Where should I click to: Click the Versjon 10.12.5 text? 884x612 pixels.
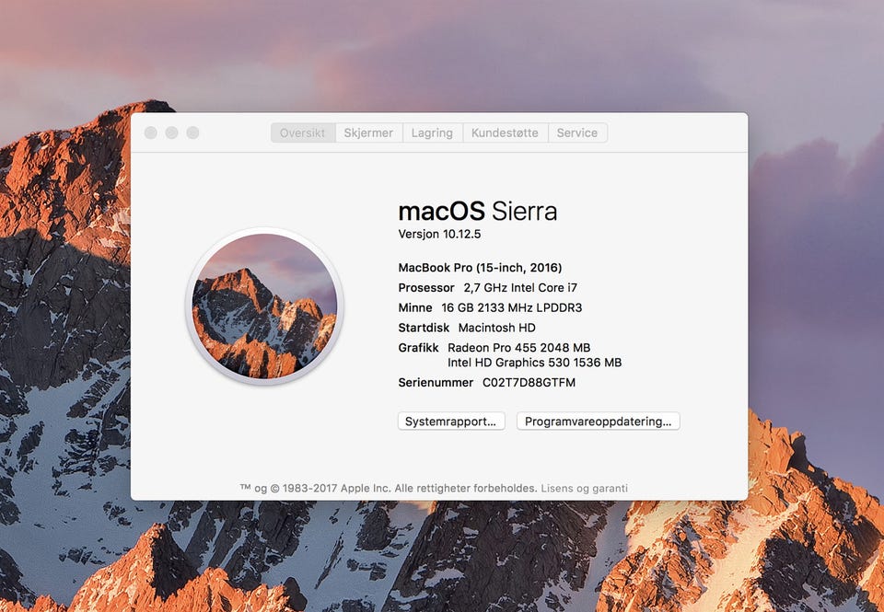pyautogui.click(x=440, y=235)
